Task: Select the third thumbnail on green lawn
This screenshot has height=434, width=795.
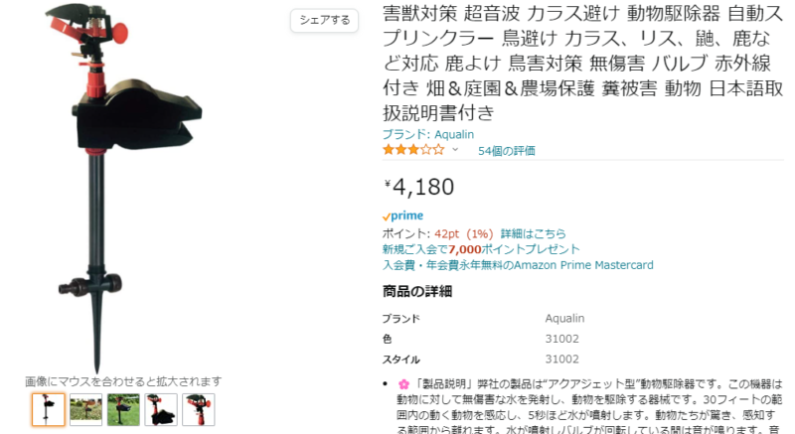Action: point(123,409)
